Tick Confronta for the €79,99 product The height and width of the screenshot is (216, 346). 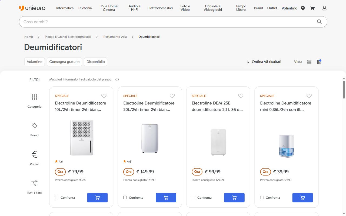(56, 198)
